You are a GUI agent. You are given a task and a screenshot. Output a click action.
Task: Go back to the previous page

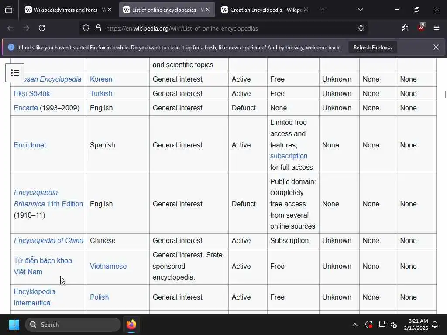(10, 28)
